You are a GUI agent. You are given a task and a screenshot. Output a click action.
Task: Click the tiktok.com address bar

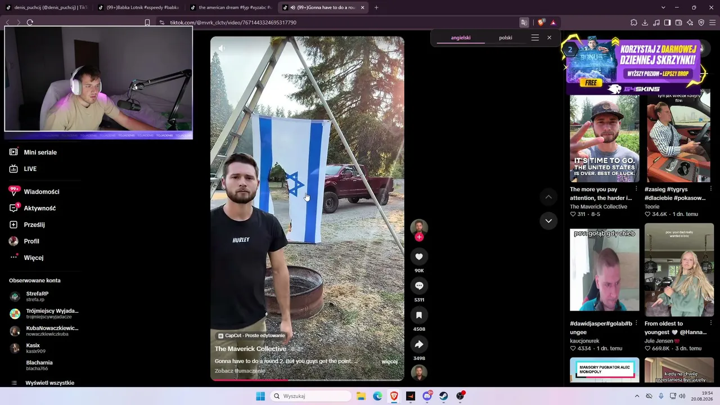coord(337,22)
